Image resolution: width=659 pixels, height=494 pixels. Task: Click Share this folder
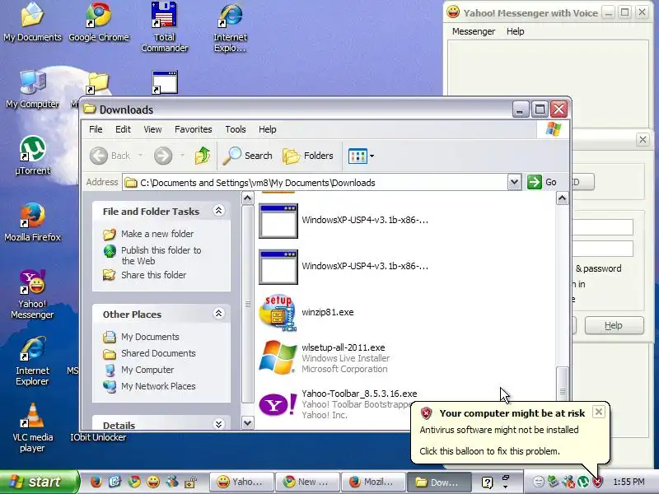[x=145, y=275]
